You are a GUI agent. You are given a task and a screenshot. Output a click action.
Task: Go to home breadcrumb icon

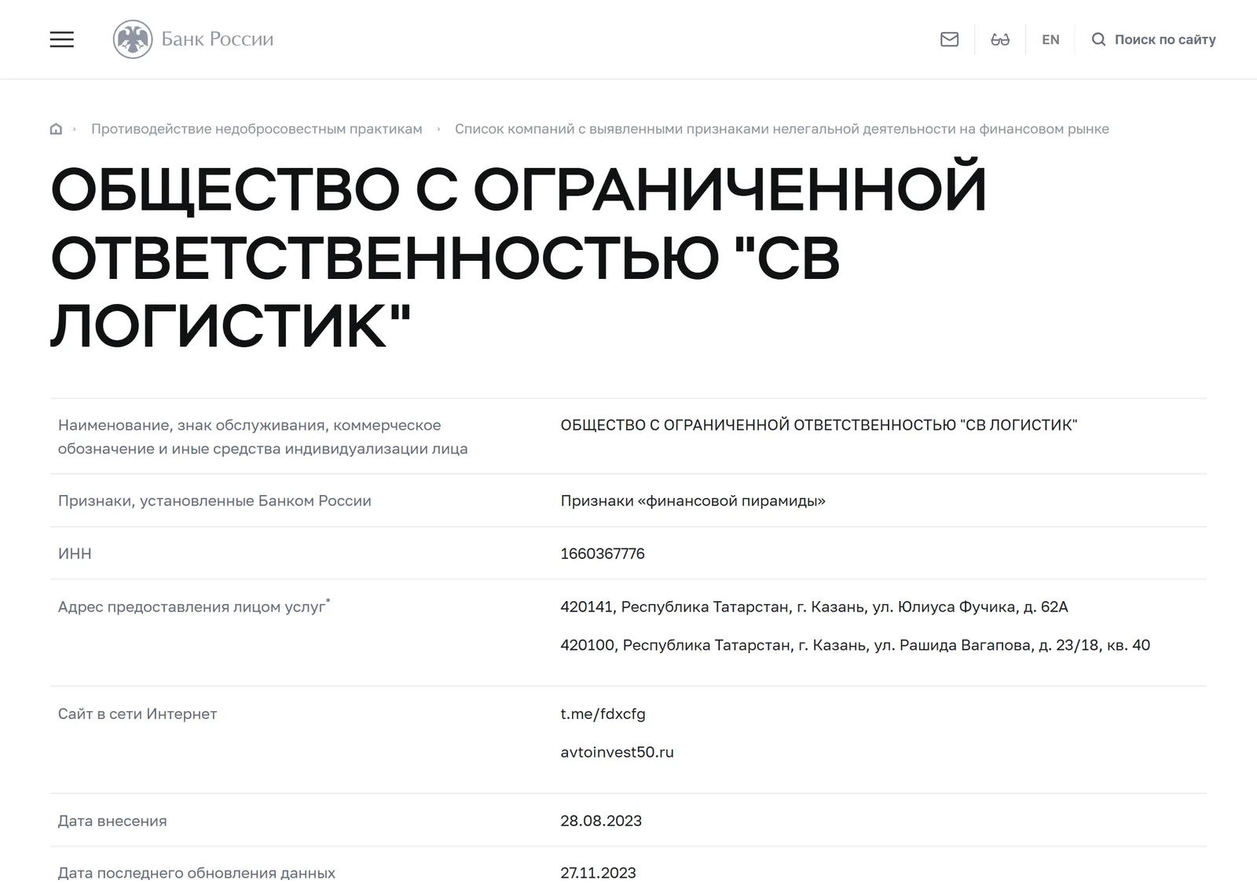click(x=56, y=129)
